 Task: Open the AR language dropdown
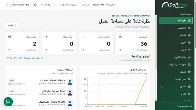point(46,5)
